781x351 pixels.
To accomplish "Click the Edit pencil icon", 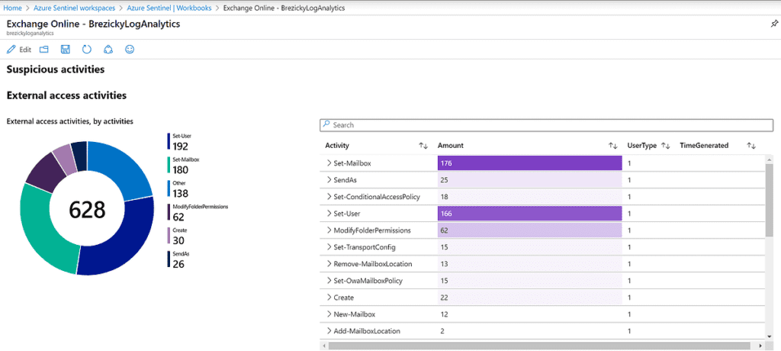I will pos(11,50).
